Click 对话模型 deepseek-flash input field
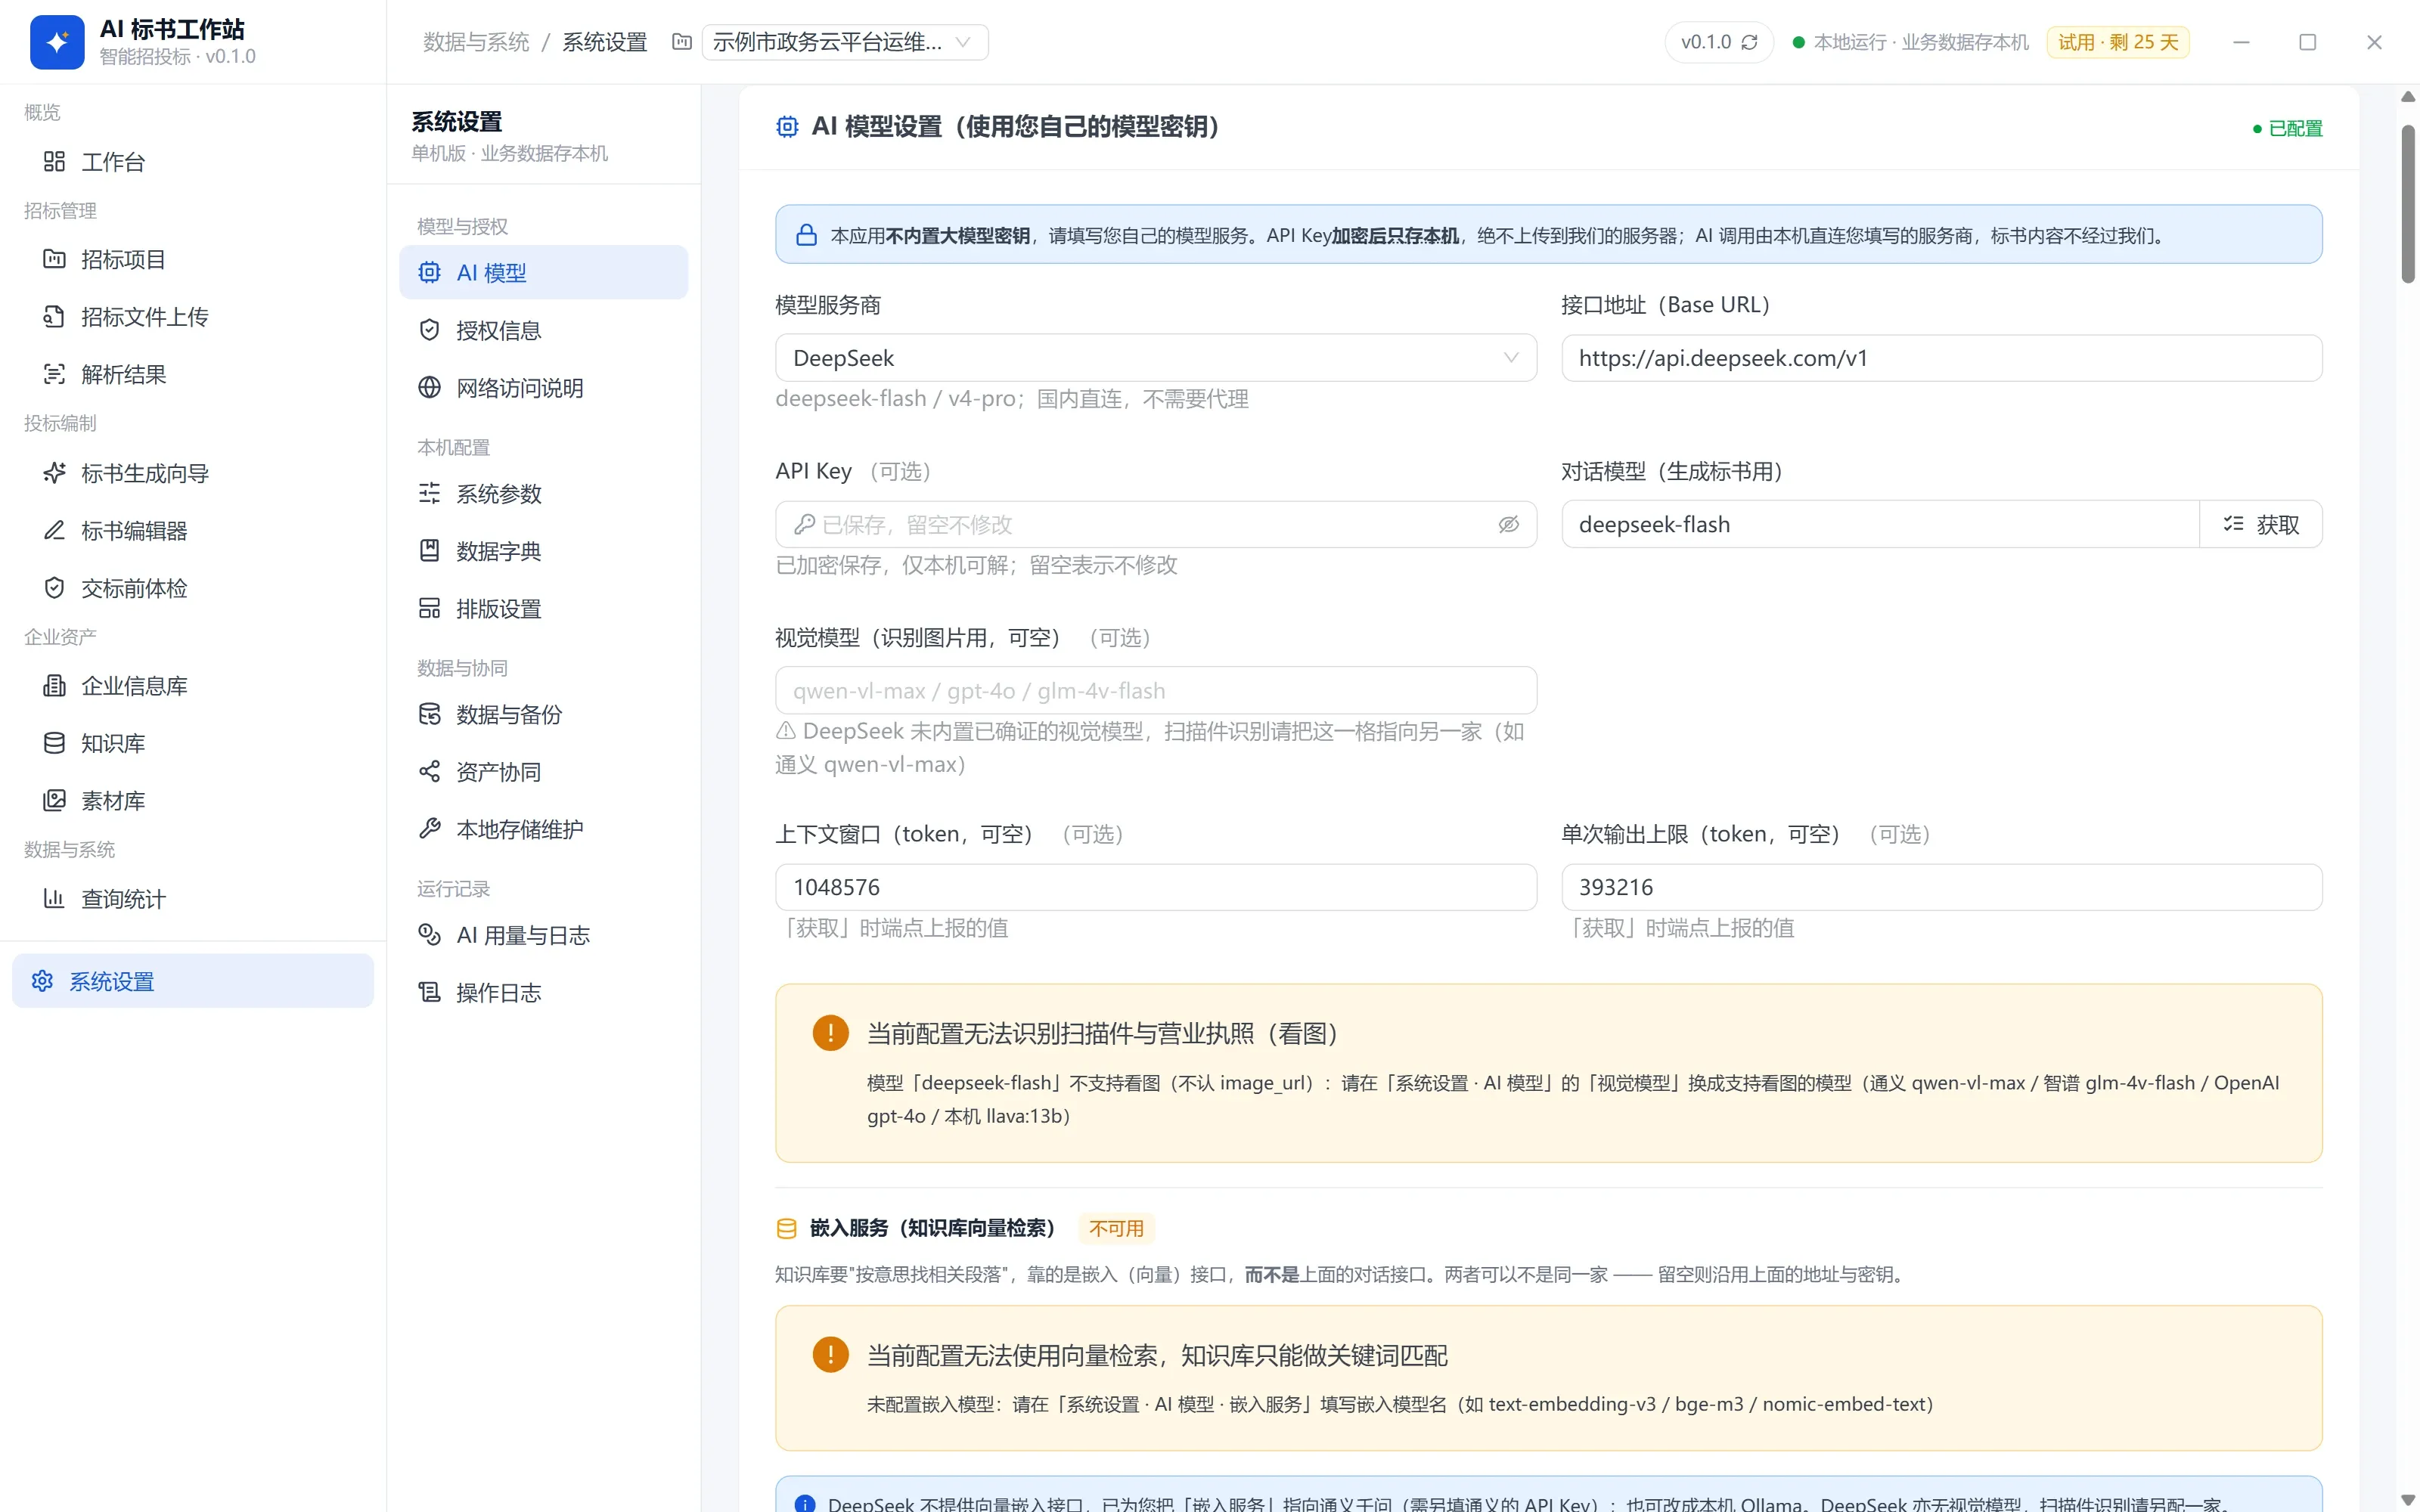2420x1512 pixels. [1880, 524]
